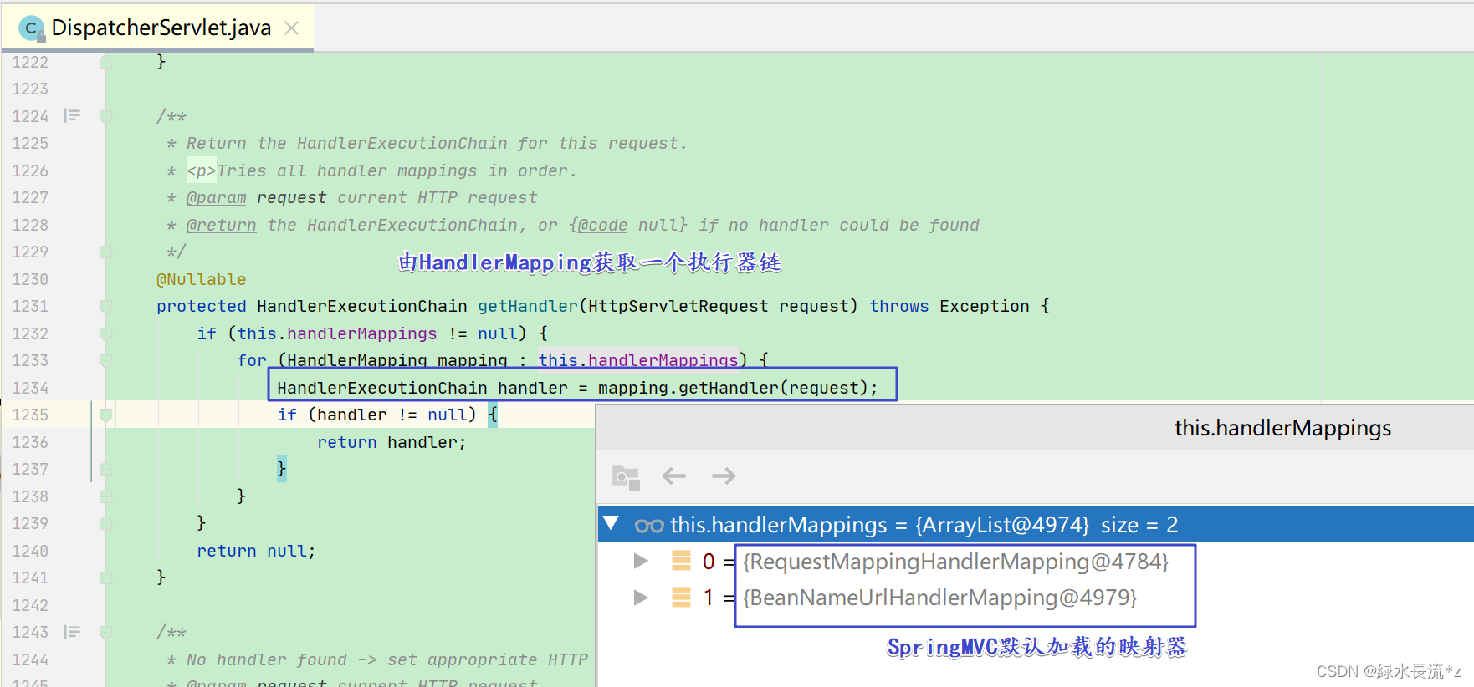Click the @Nullable annotation
This screenshot has height=687, width=1474.
click(x=201, y=279)
